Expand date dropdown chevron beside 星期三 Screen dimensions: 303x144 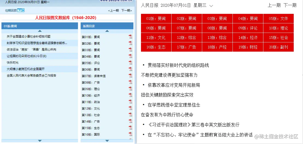tap(211, 6)
